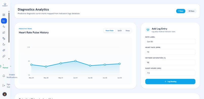The width and height of the screenshot is (204, 99).
Task: Click the PREDICTIVE TREND label
Action: click(25, 29)
